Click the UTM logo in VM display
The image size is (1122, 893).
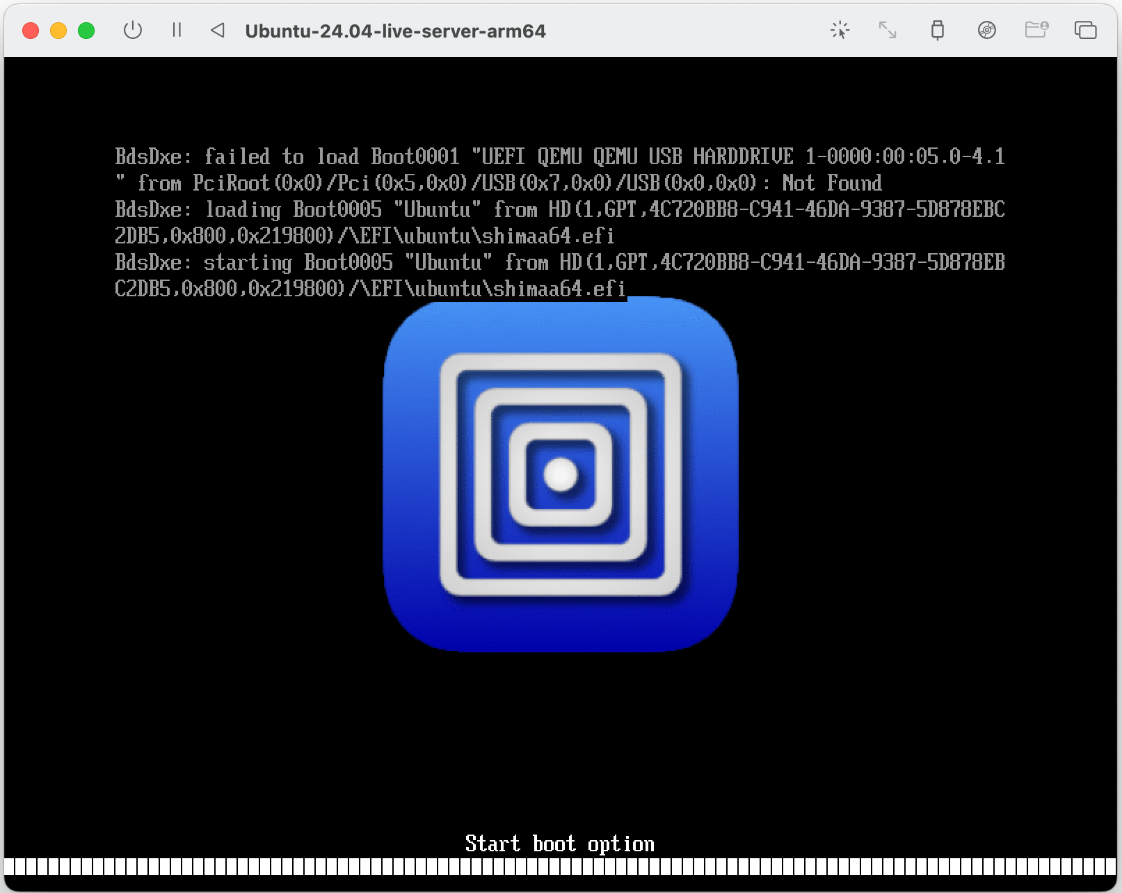[561, 474]
